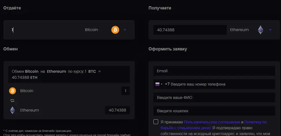Click the swap arrows icon between currencies
Viewport: 281px width, 136px height.
tap(12, 101)
